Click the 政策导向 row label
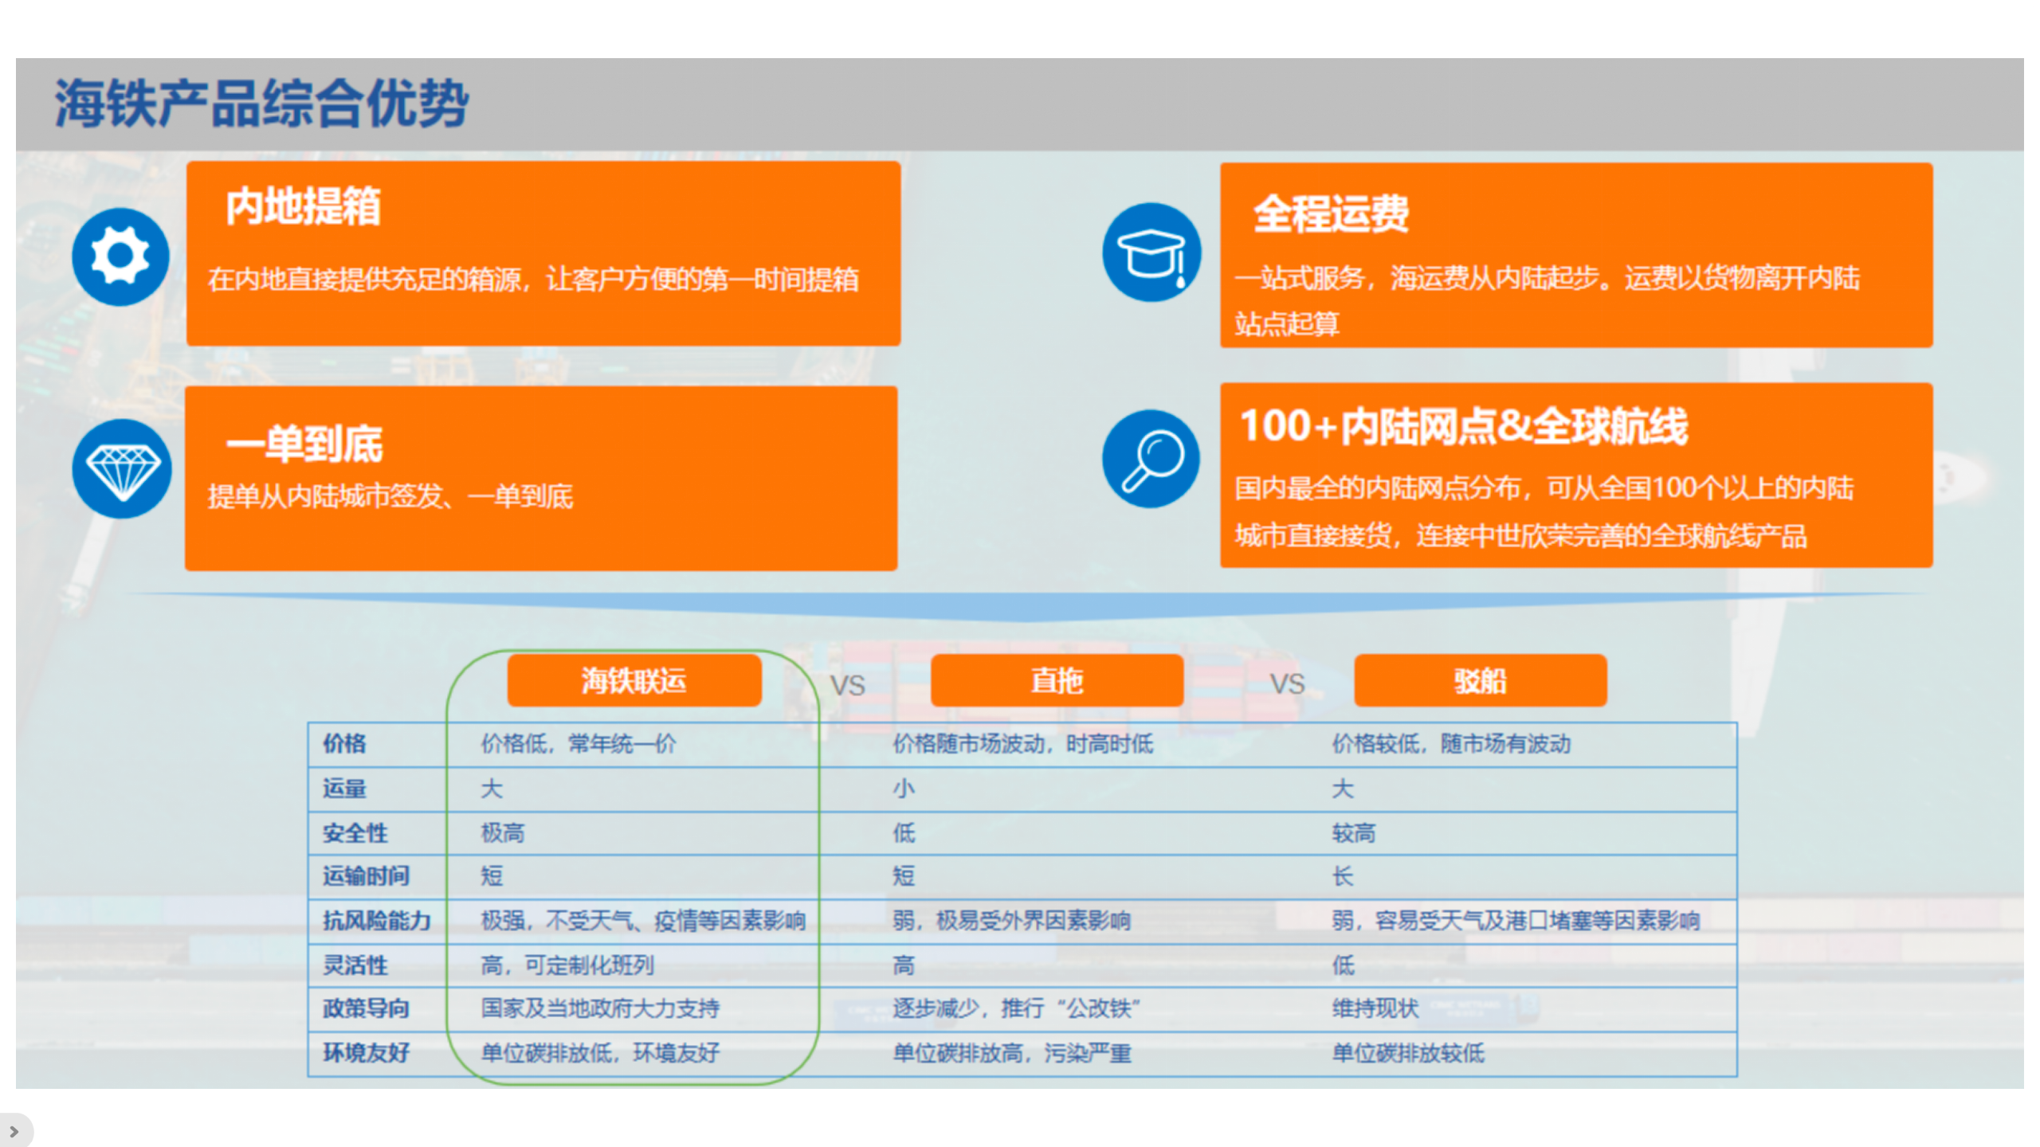 [366, 1008]
